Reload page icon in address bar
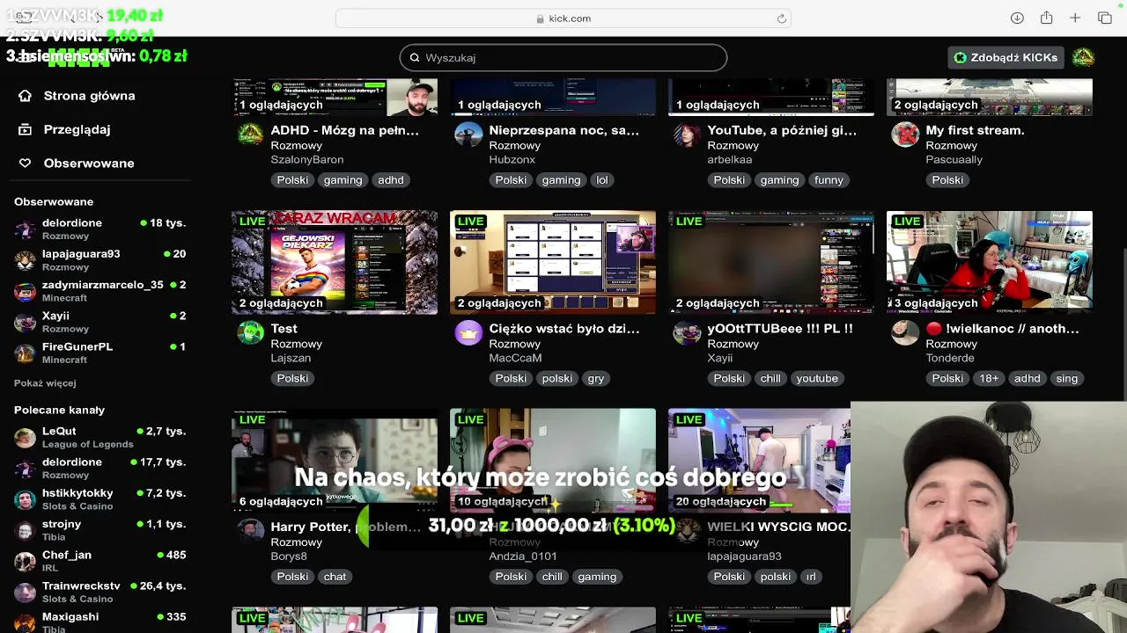 pos(781,18)
